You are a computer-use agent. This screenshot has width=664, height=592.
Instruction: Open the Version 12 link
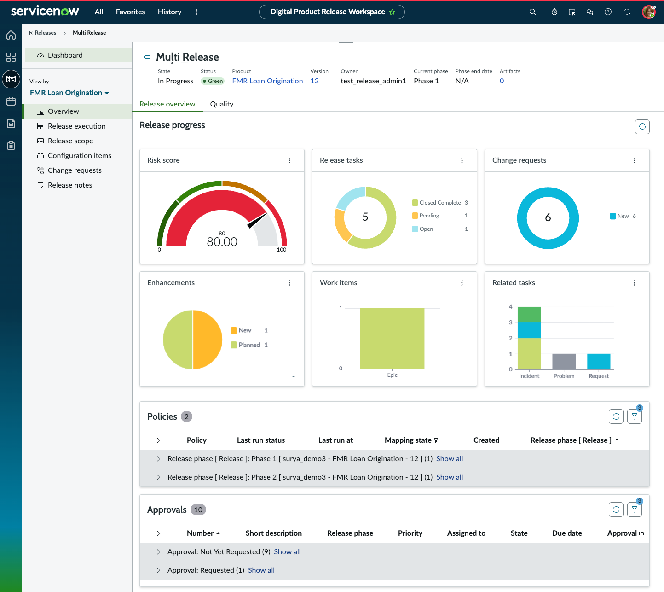pos(314,81)
